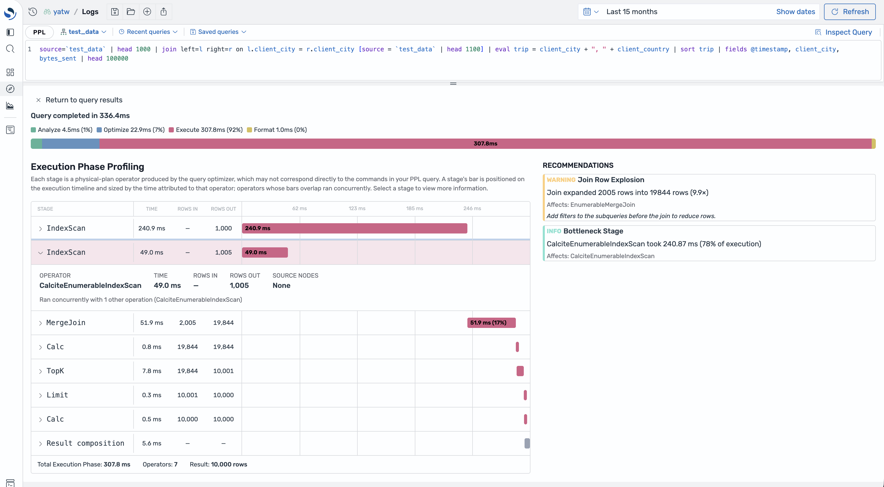This screenshot has width=884, height=487.
Task: Click the STAGE column header
Action: point(45,209)
